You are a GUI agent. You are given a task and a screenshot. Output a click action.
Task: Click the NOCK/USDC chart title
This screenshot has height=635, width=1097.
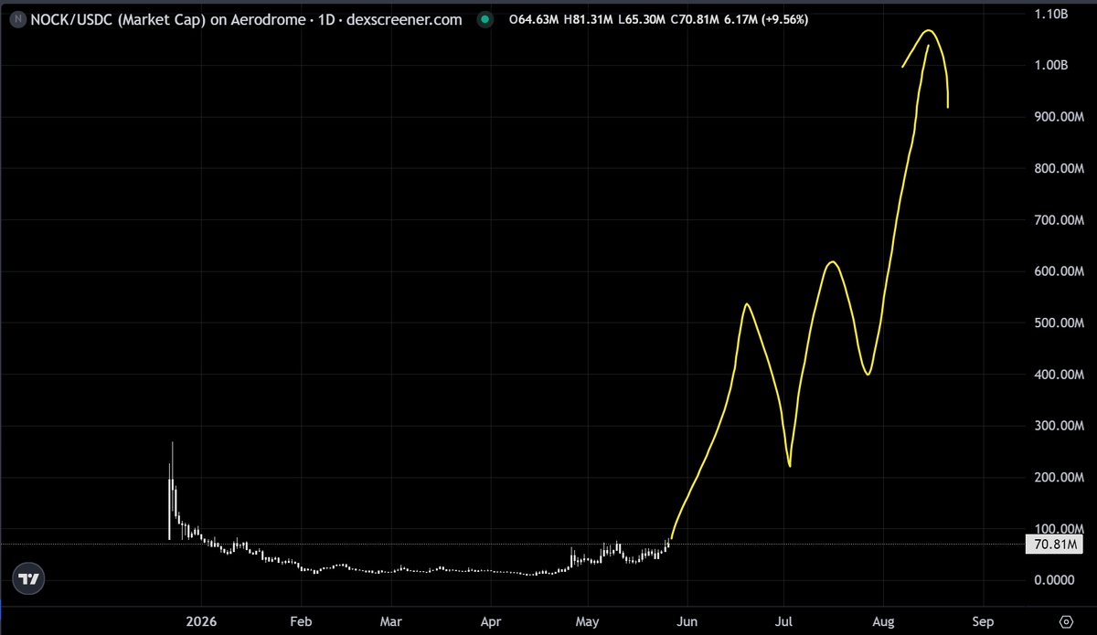[246, 19]
